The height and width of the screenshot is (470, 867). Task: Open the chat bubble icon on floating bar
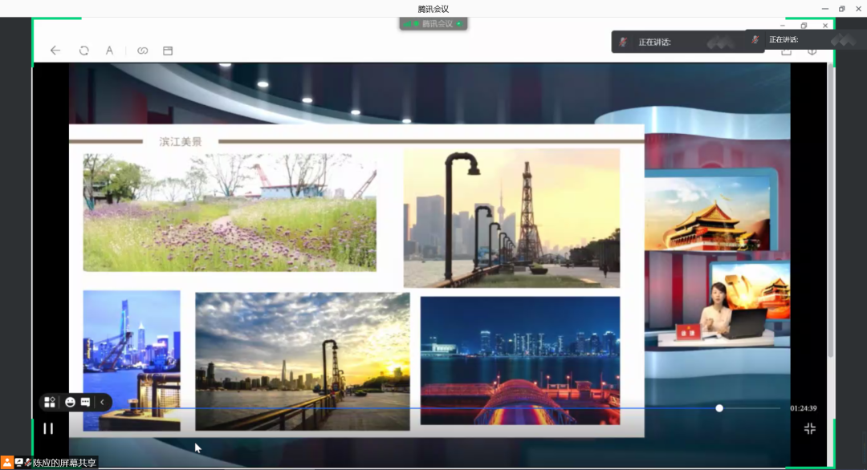(x=85, y=402)
